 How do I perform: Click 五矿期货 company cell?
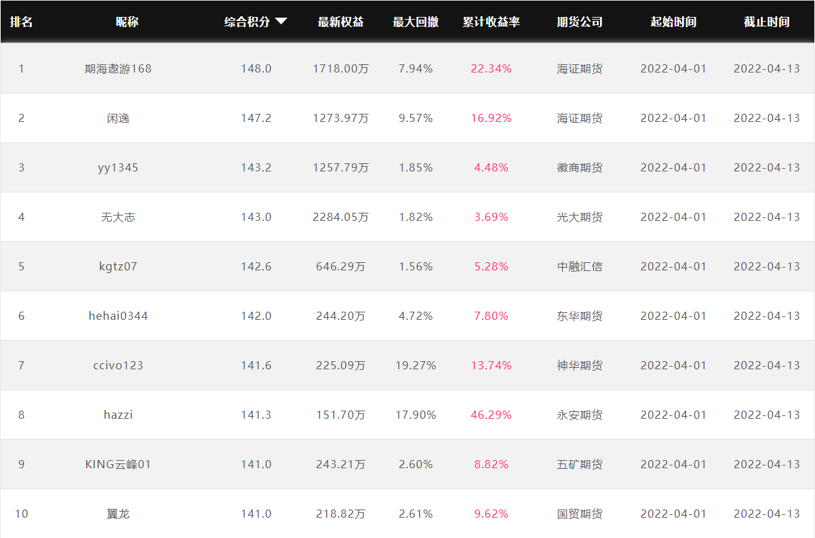(580, 464)
